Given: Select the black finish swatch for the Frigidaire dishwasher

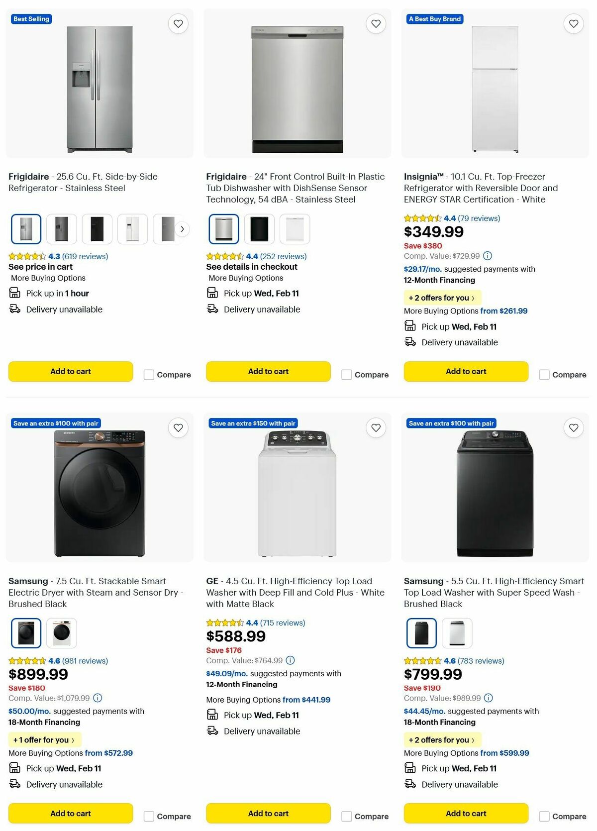Looking at the screenshot, I should pyautogui.click(x=259, y=228).
